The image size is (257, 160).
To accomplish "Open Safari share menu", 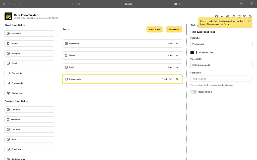I will tap(241, 4).
